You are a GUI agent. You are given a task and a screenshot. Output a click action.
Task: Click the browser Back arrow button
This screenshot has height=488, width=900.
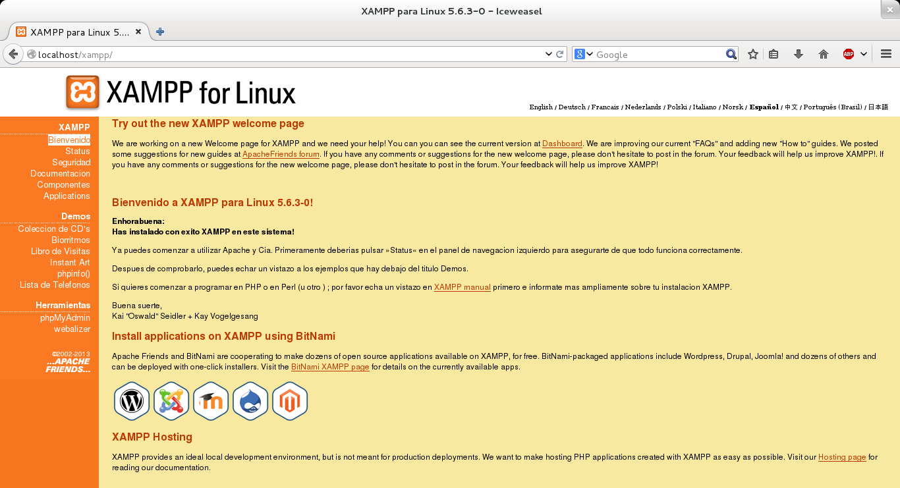(x=13, y=54)
